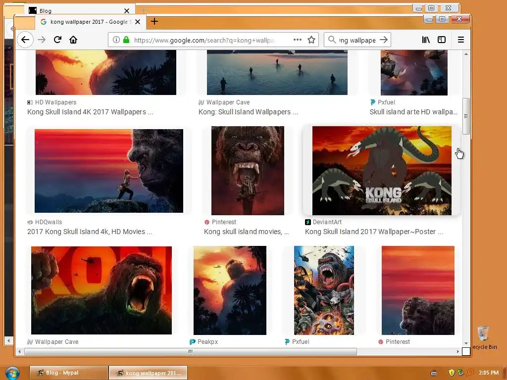This screenshot has height=380, width=507.
Task: Click the search box containing 'ng wallpape'
Action: [x=357, y=40]
